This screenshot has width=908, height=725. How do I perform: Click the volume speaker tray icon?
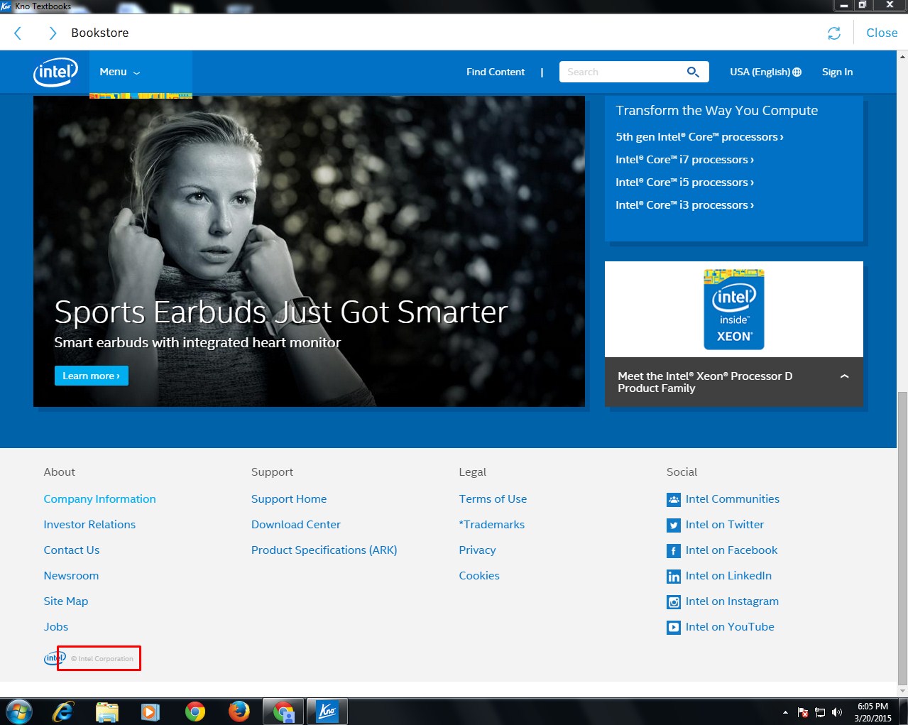tap(837, 712)
